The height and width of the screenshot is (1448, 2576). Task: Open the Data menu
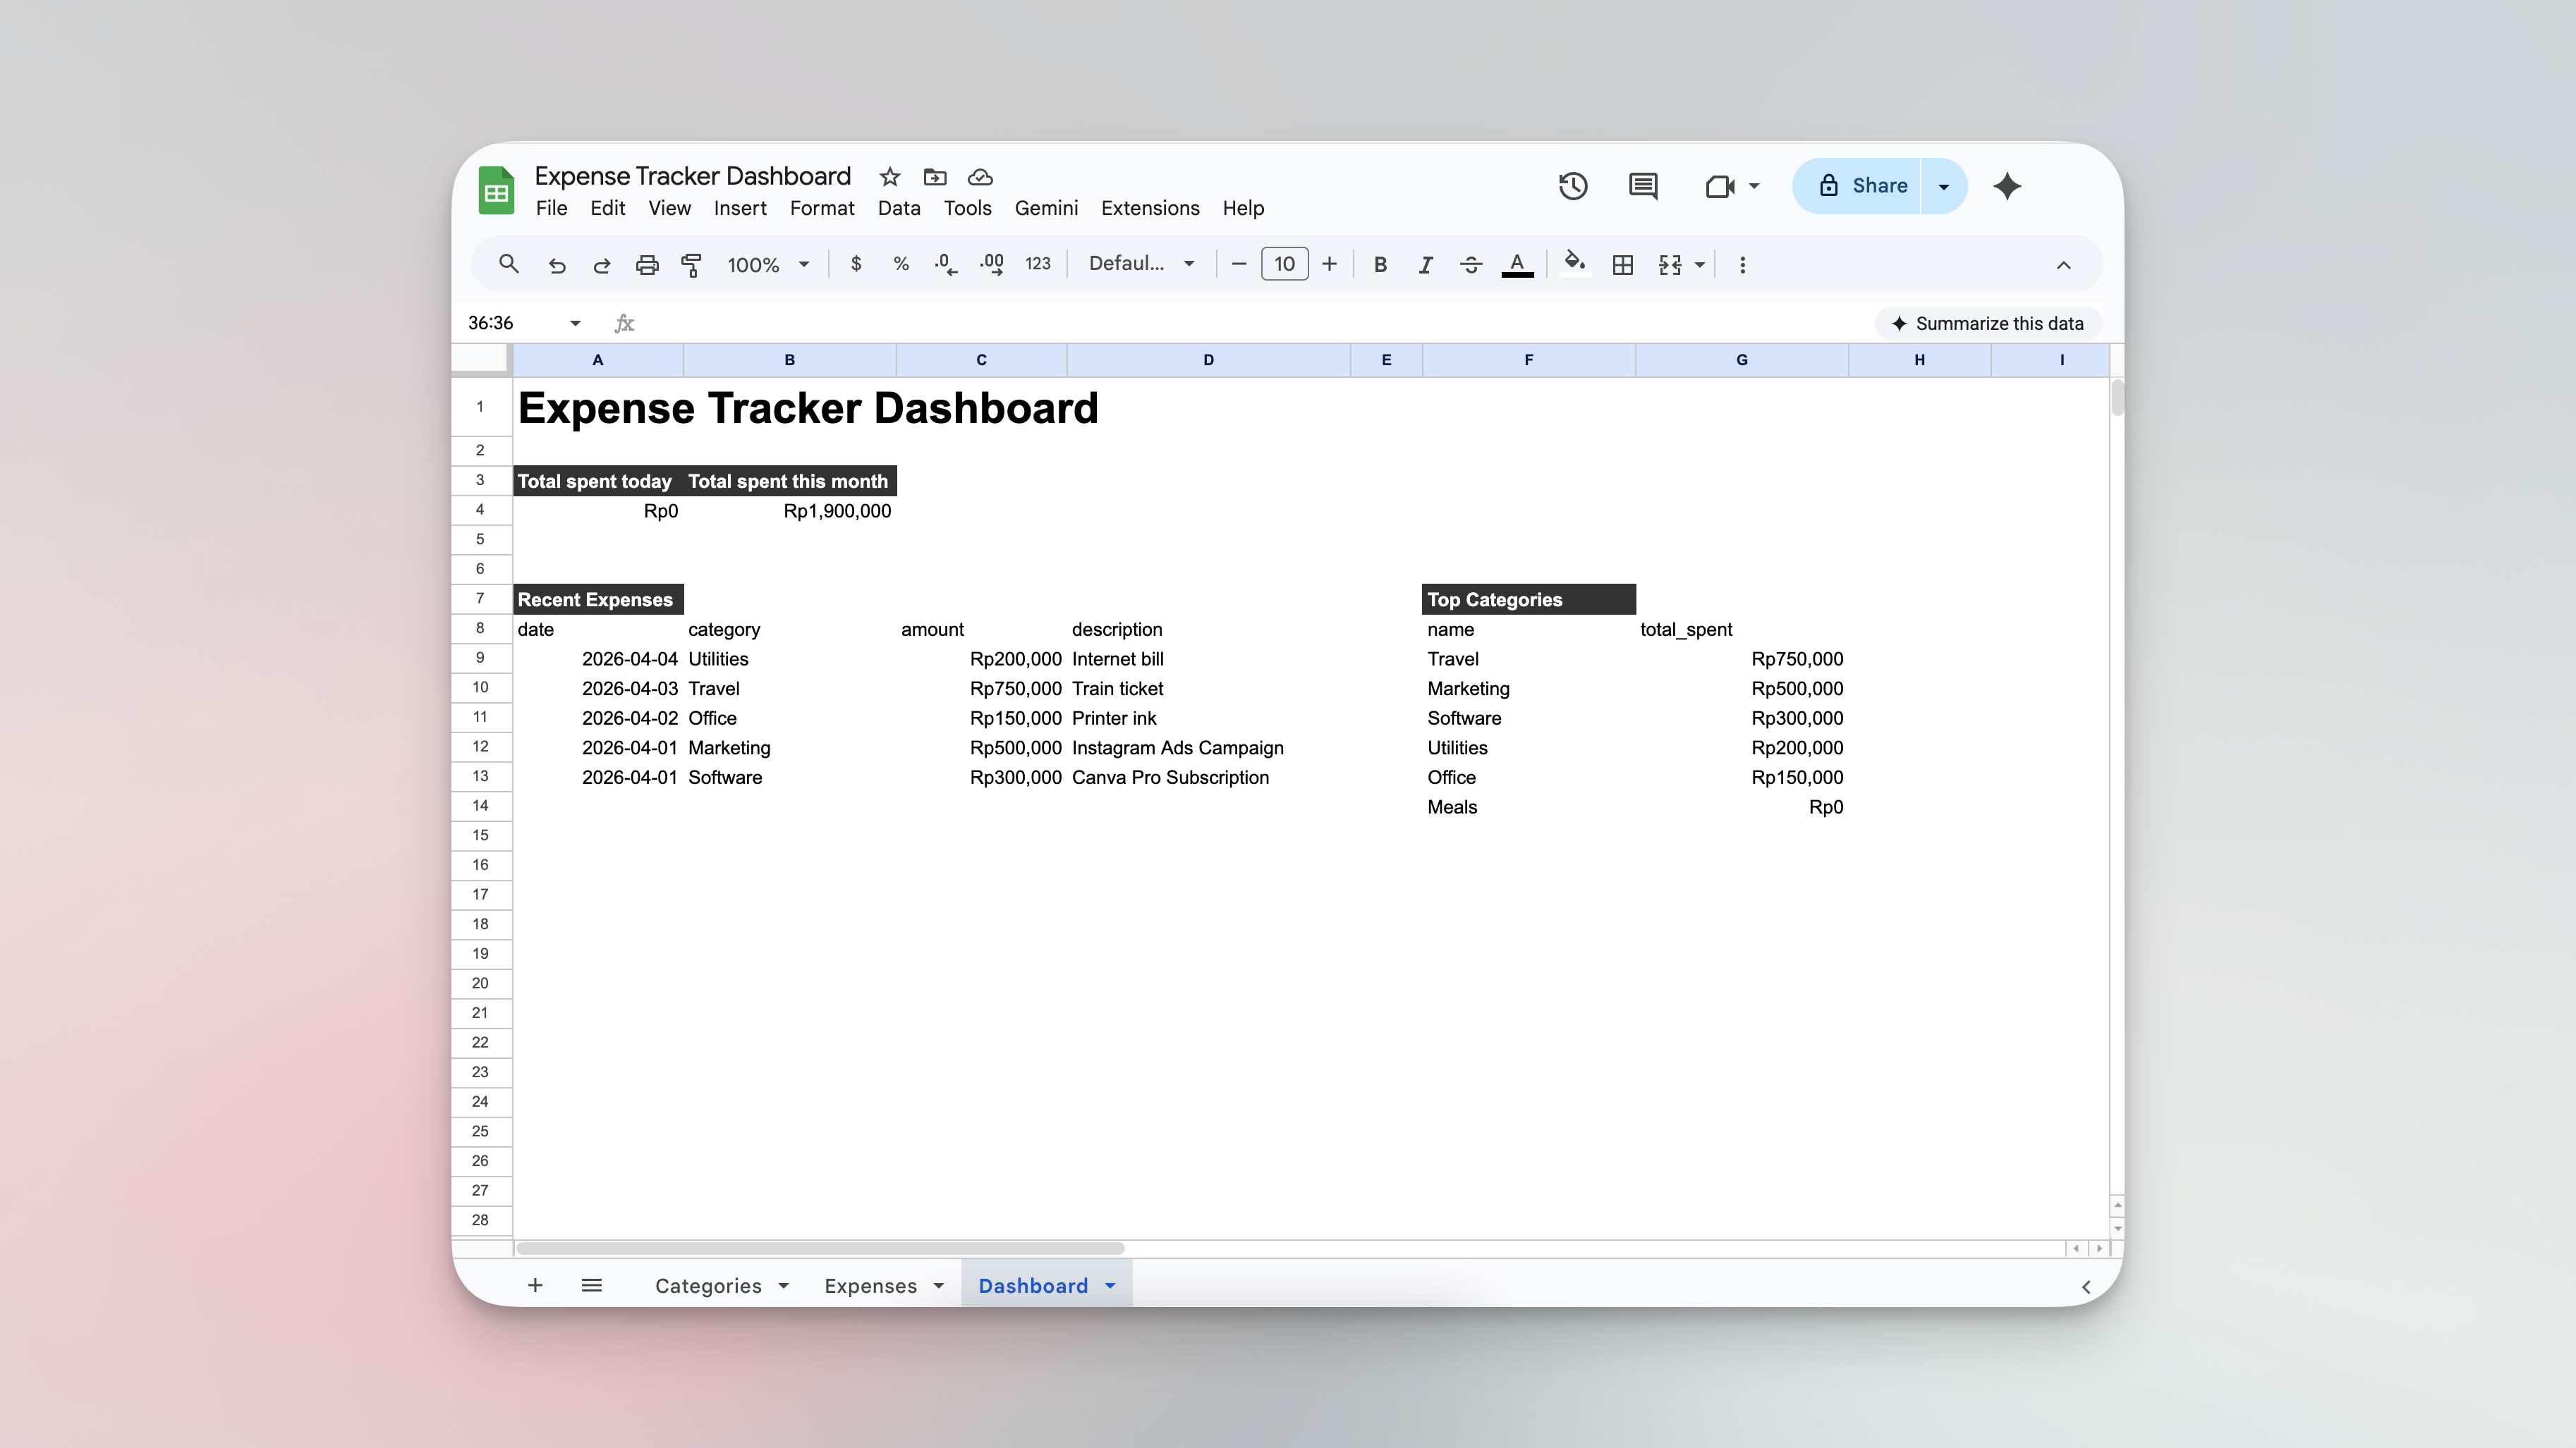tap(899, 208)
